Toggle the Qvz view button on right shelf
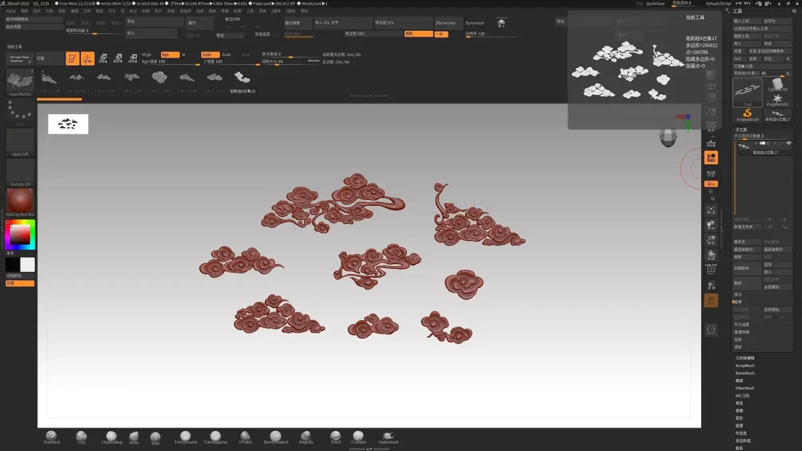 711,184
